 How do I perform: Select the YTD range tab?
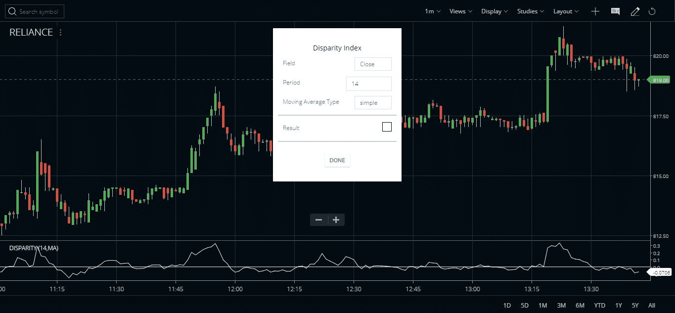599,306
